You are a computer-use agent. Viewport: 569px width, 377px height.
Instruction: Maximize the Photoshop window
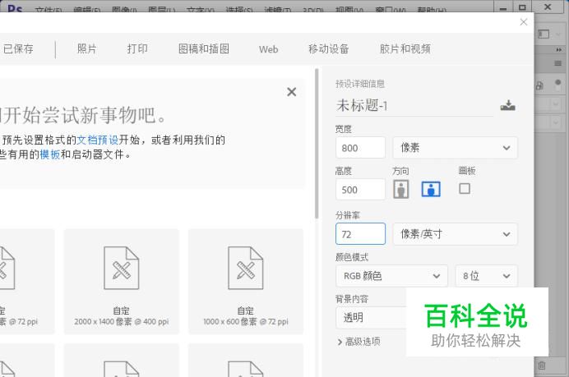click(522, 7)
